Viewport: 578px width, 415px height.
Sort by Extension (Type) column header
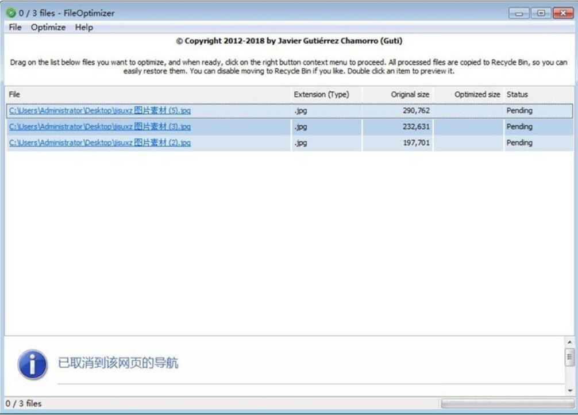tap(326, 94)
